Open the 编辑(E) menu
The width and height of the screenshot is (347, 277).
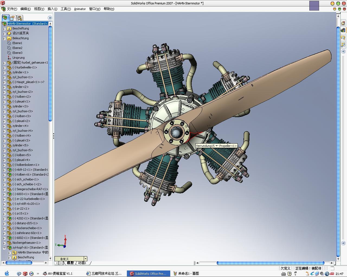tap(26, 9)
